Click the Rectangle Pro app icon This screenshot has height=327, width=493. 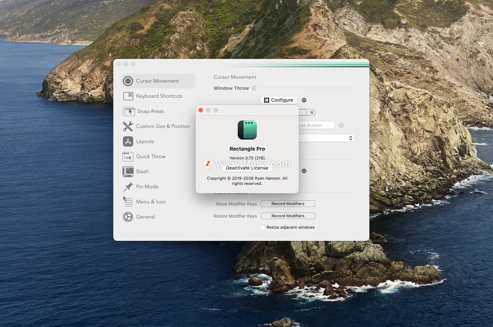pyautogui.click(x=247, y=130)
